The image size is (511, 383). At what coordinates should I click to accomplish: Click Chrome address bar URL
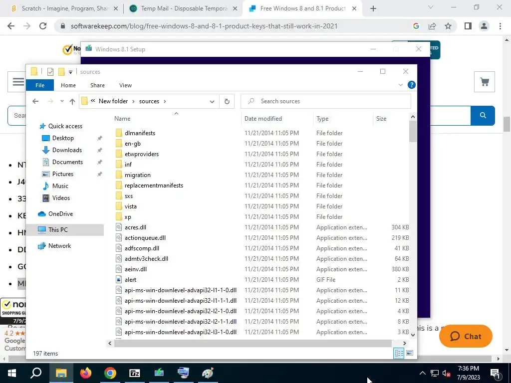(x=204, y=26)
